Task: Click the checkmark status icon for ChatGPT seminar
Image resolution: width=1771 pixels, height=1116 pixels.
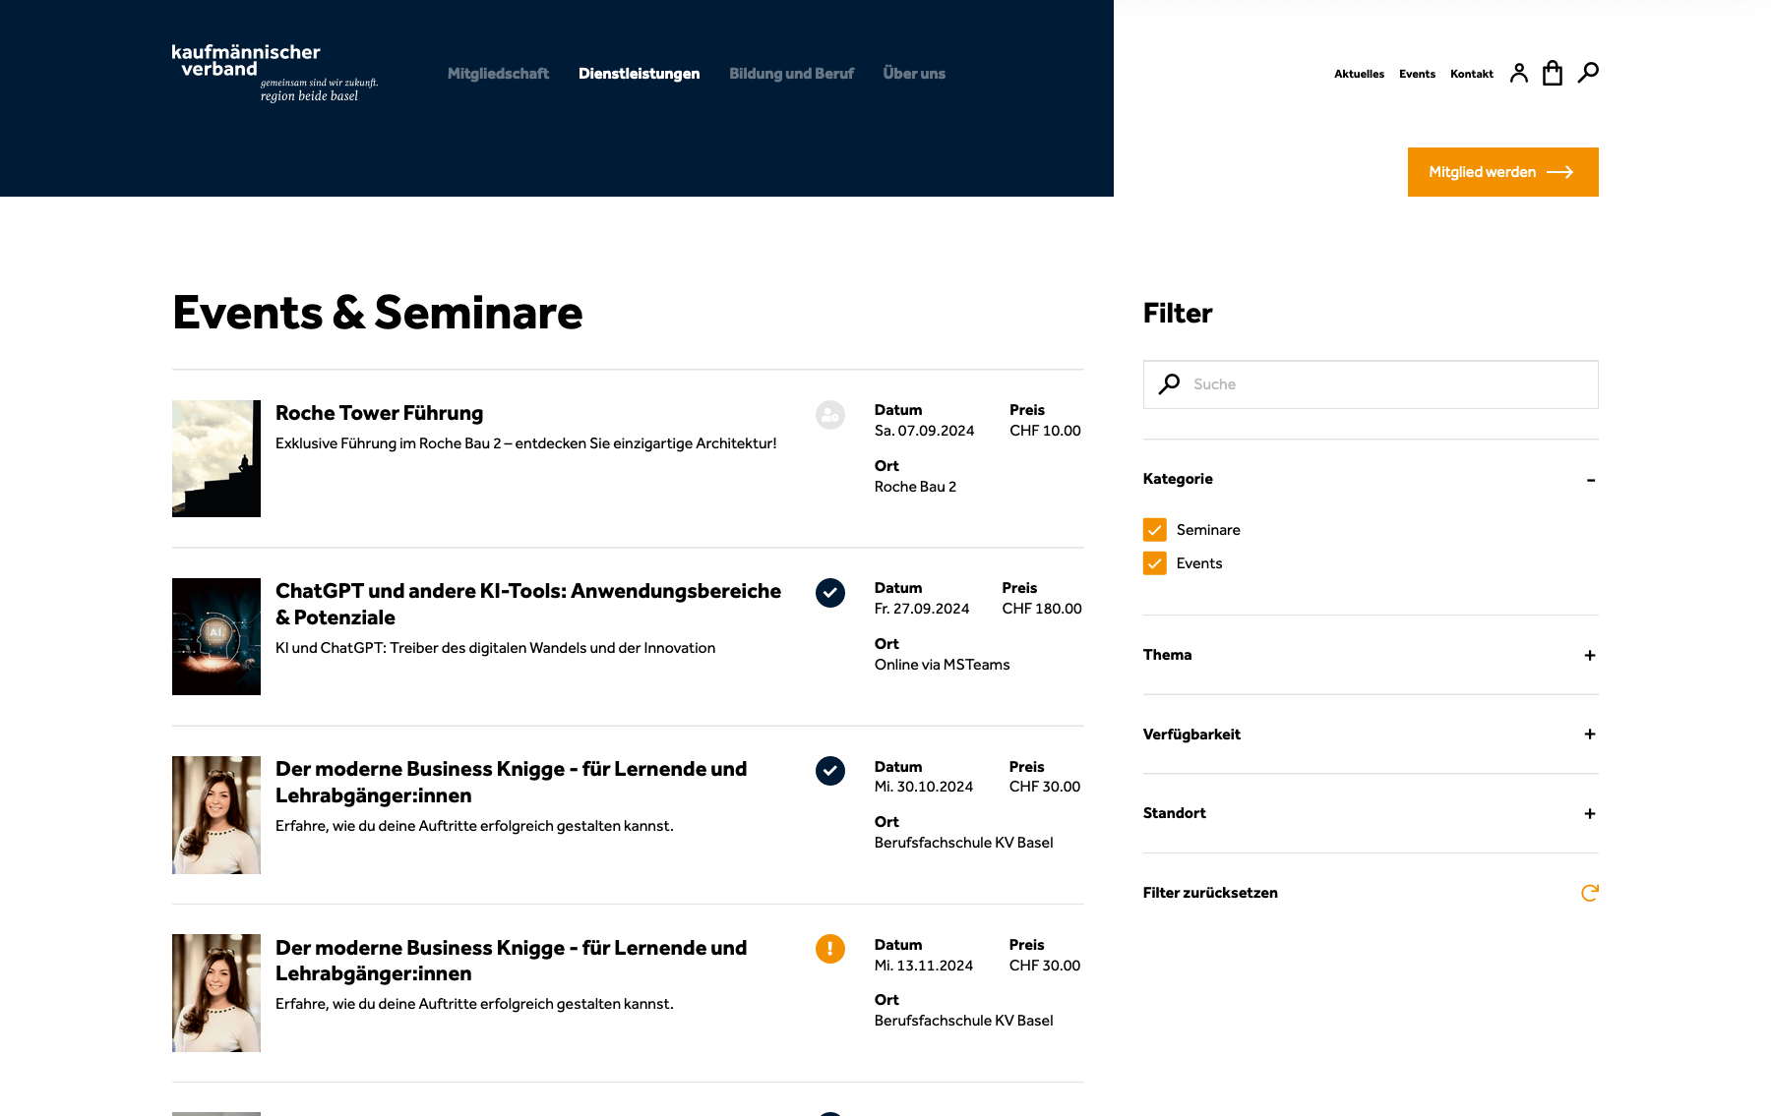Action: tap(830, 593)
